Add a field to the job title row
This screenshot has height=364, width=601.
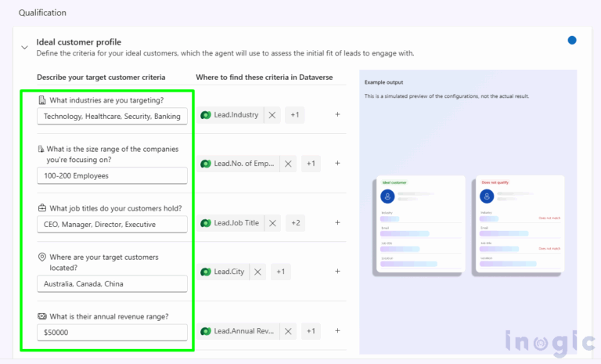pyautogui.click(x=337, y=223)
